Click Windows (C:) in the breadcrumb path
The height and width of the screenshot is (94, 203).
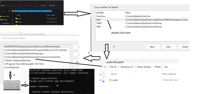coord(127,67)
